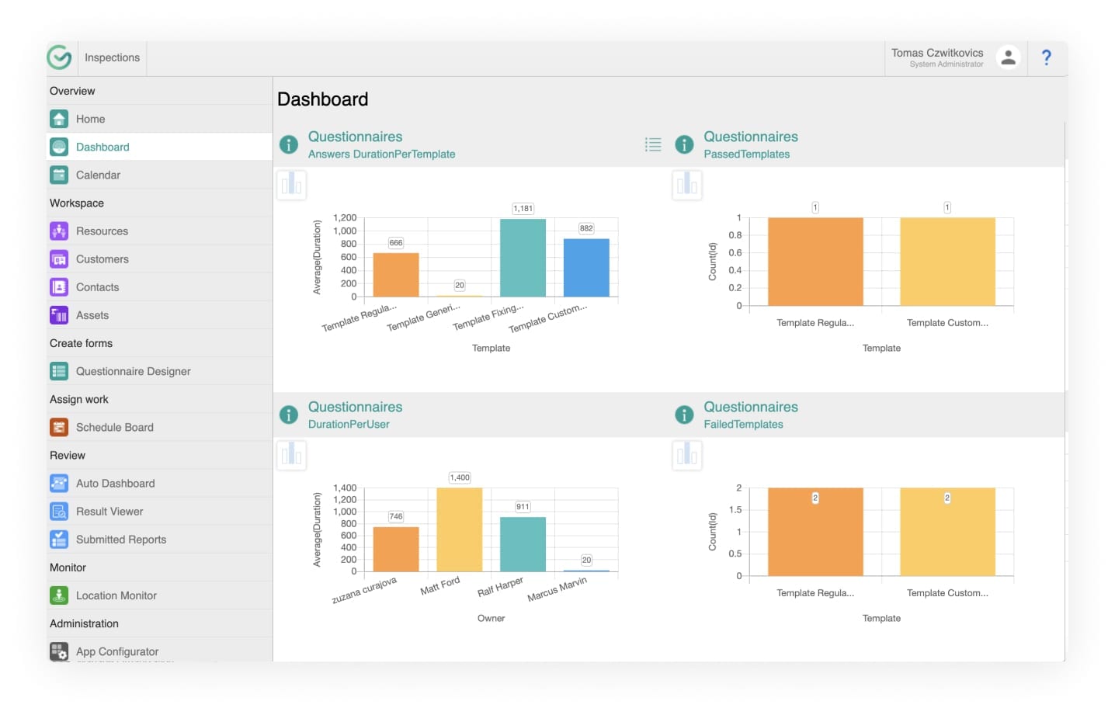
Task: Click chart type icon in Answers DurationPerTemplate panel
Action: click(292, 185)
